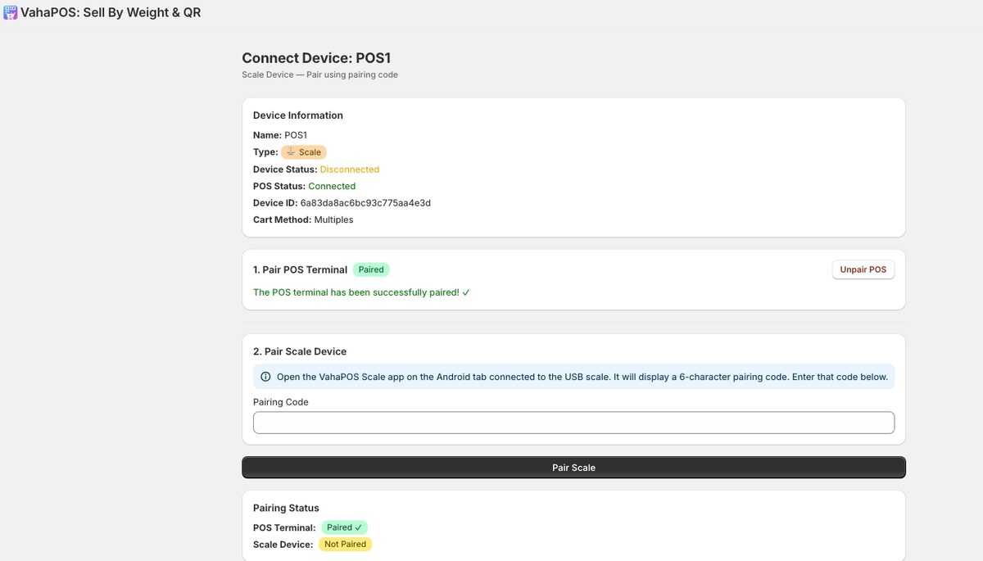Focus the Pairing Code input field

573,423
